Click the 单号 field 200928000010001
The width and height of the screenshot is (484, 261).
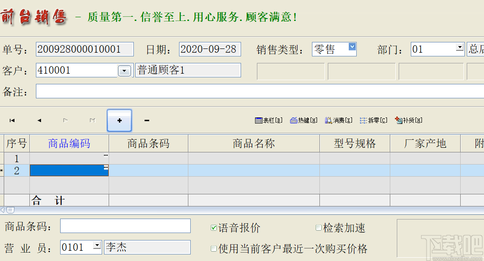tap(84, 49)
